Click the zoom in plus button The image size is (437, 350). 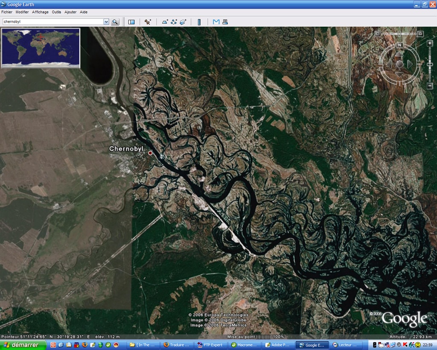pos(430,43)
